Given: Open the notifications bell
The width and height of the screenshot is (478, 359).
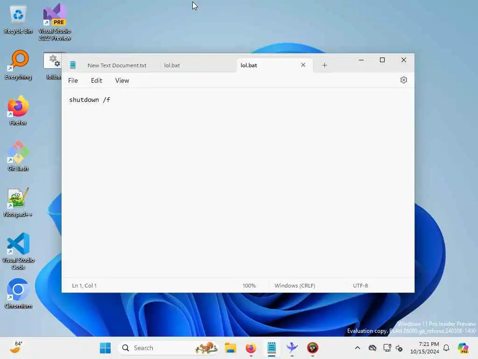Looking at the screenshot, I should tap(446, 348).
